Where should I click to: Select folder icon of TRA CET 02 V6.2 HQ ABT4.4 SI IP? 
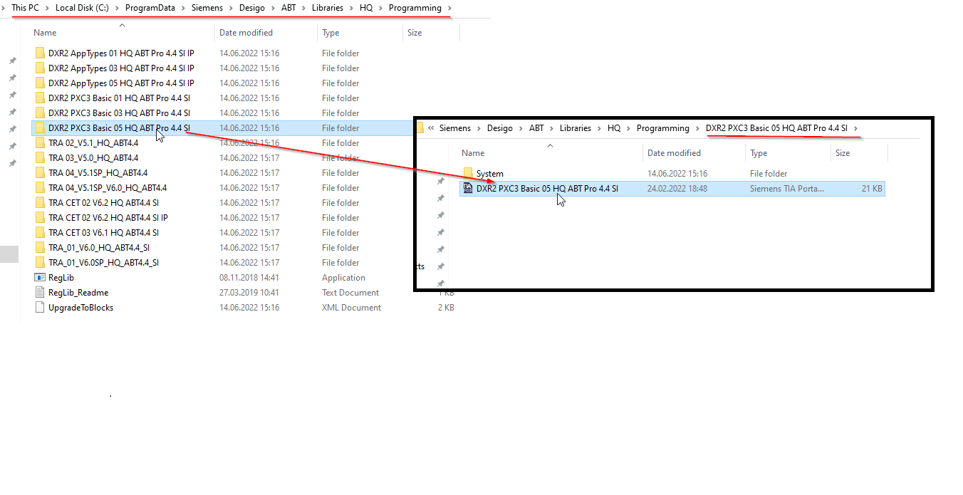click(x=40, y=218)
